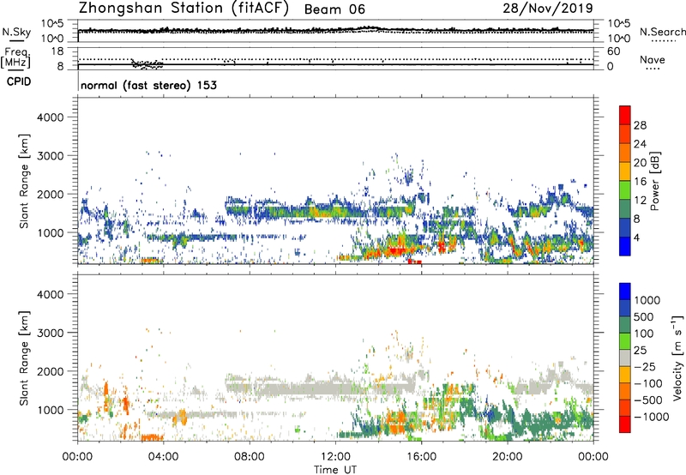Click the 'Time UT' axis label
This screenshot has width=686, height=475.
[335, 470]
